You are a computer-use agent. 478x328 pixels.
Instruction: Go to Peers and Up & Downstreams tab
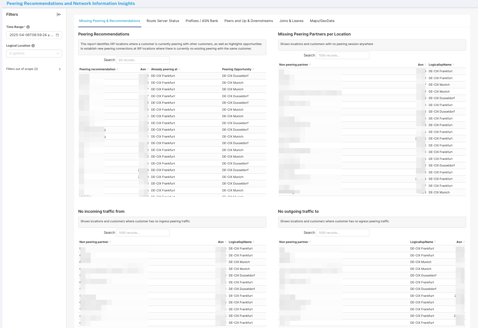pos(249,21)
